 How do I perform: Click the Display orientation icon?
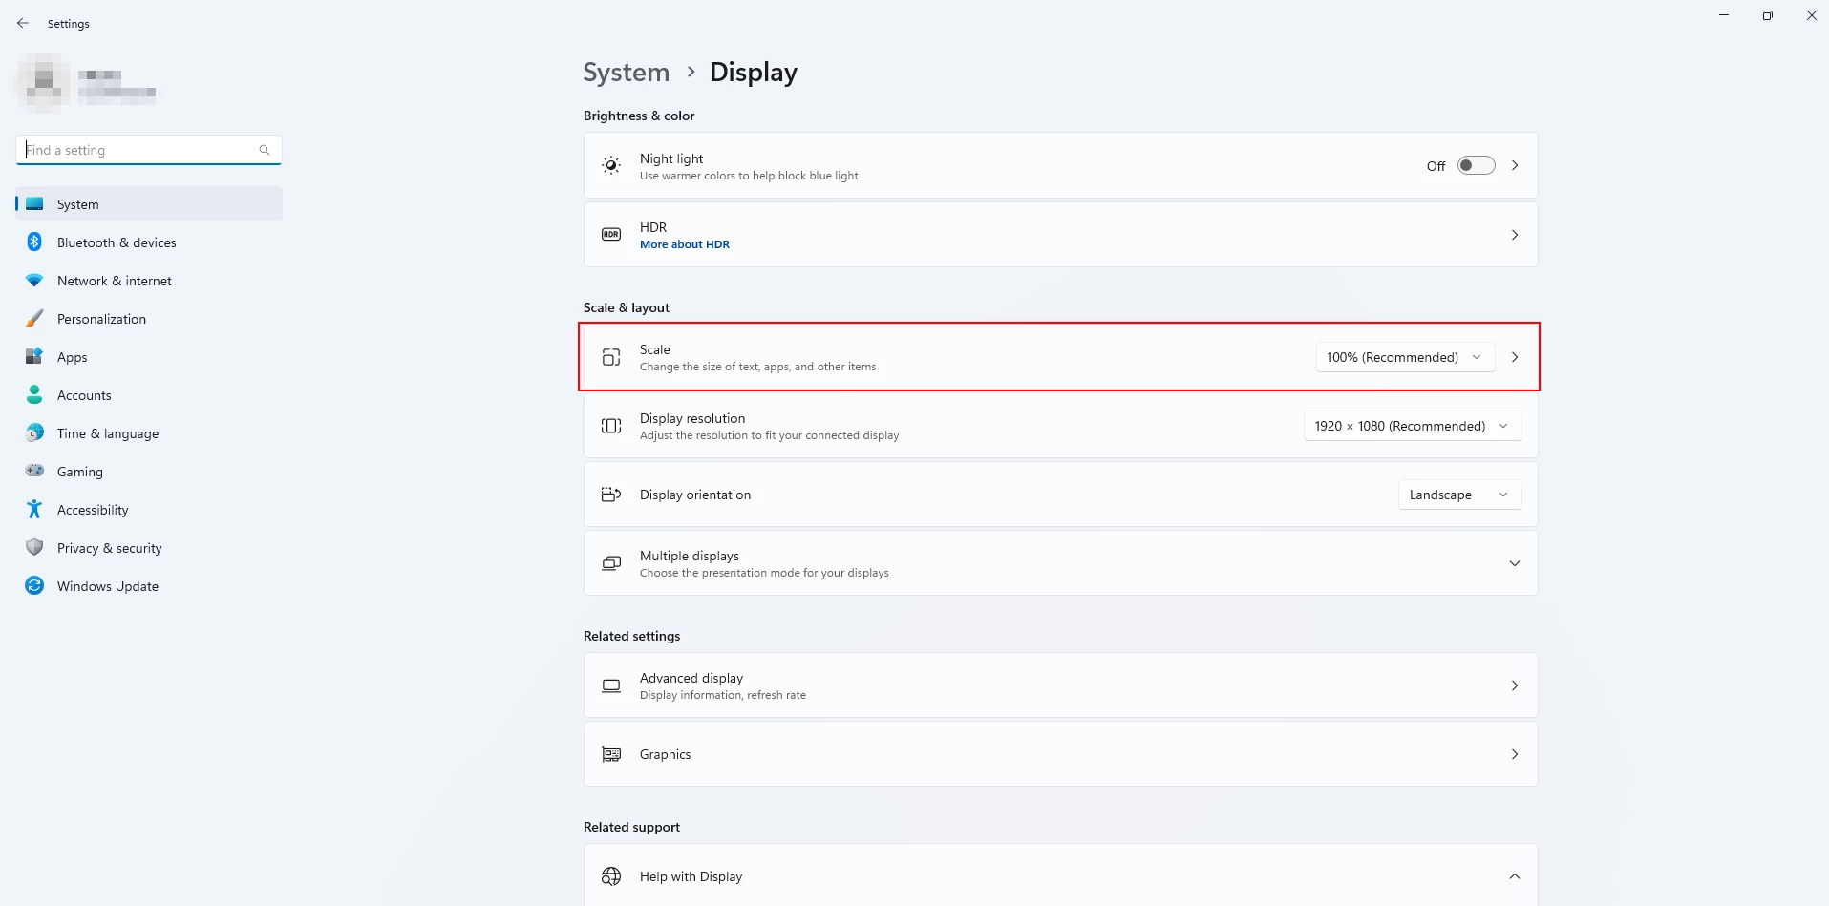point(611,495)
